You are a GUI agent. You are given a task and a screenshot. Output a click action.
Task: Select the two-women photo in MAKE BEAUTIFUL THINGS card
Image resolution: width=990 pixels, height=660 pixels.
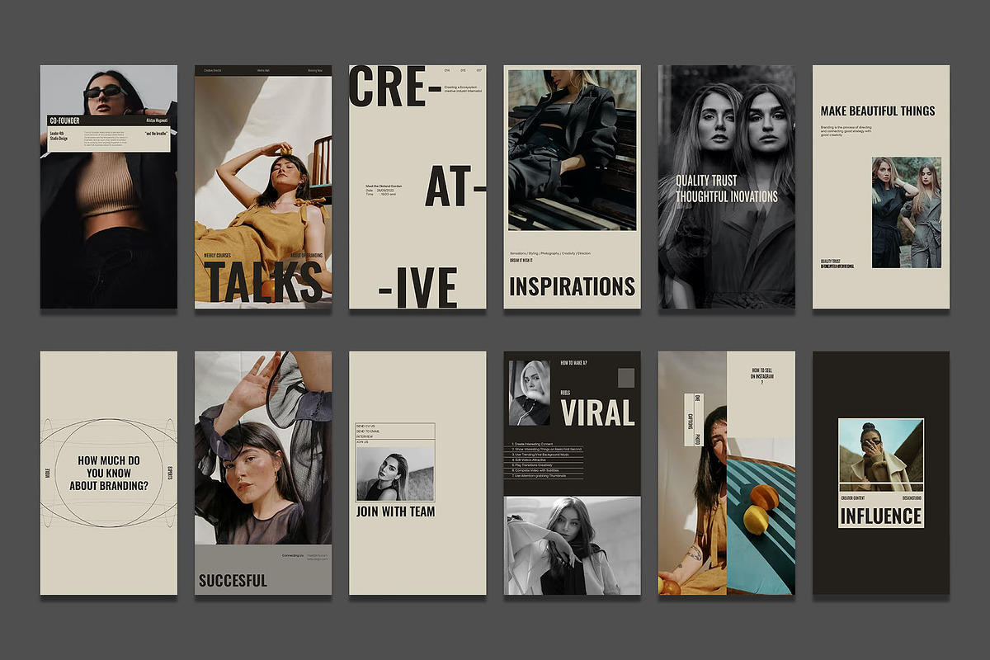point(907,212)
